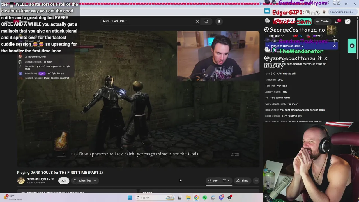This screenshot has width=359, height=202.
Task: Open Nicholas Light TV channel name
Action: click(x=39, y=179)
